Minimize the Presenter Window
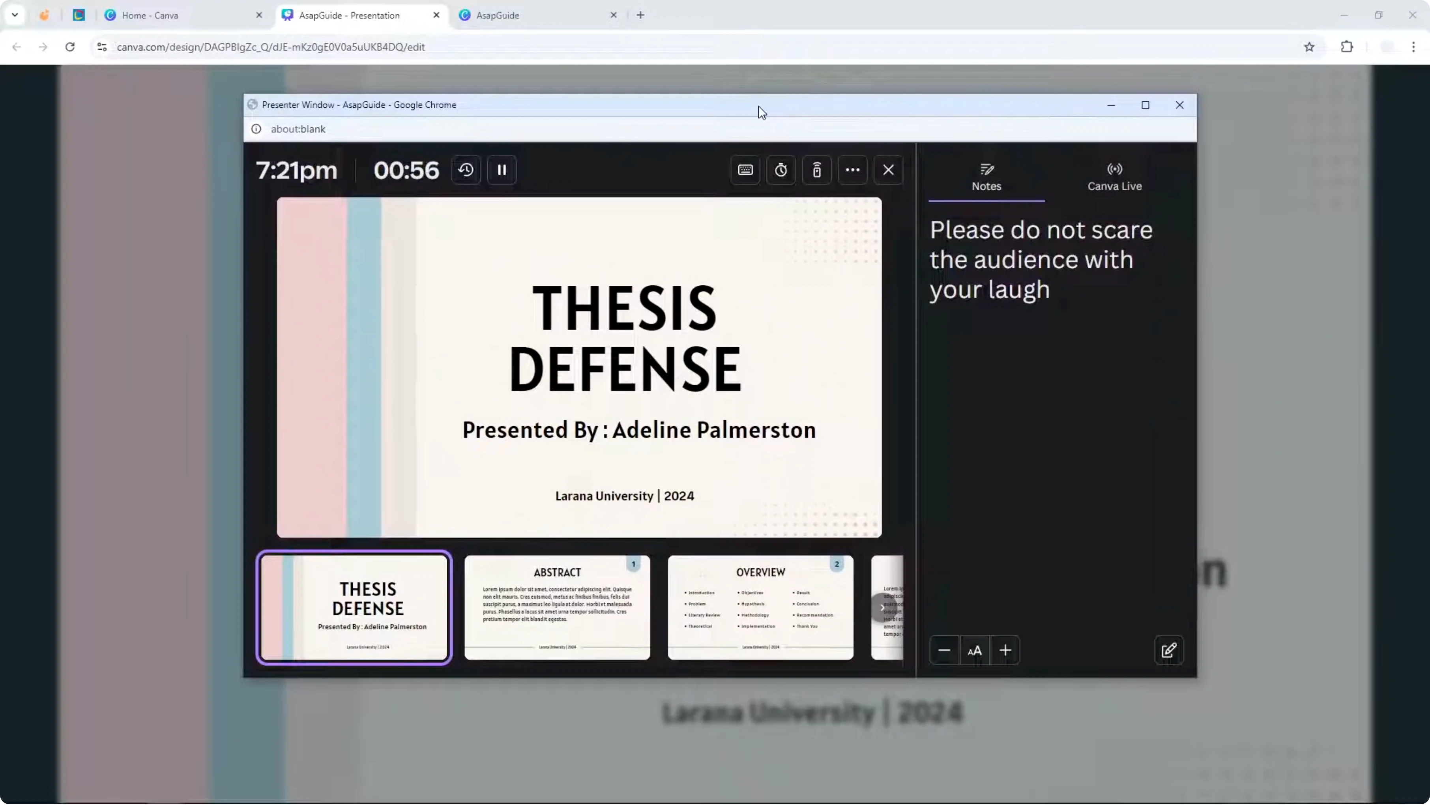The height and width of the screenshot is (805, 1430). [1111, 105]
